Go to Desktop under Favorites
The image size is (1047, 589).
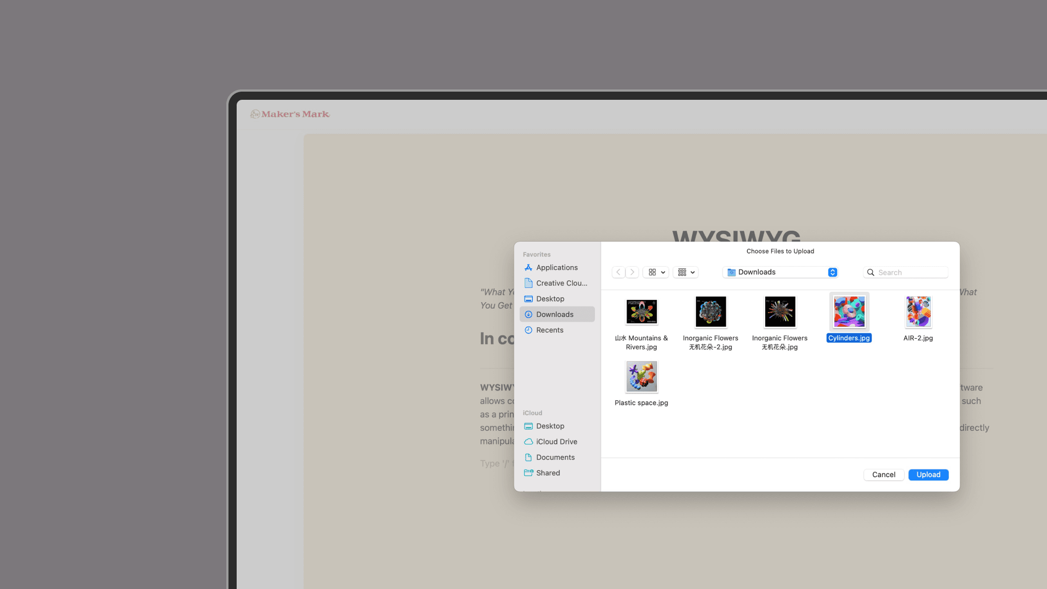point(550,299)
